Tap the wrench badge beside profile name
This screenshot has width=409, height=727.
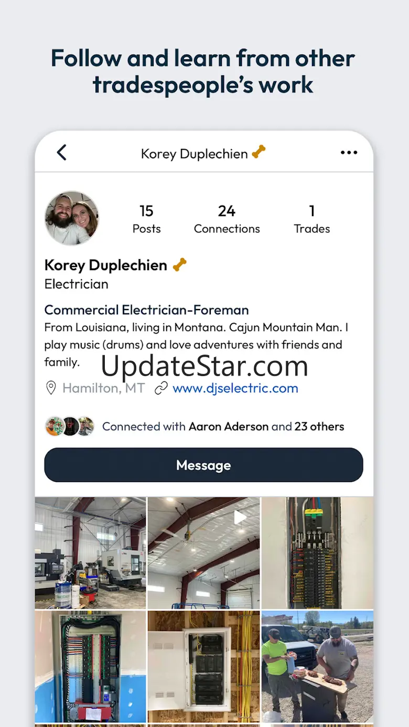[x=179, y=264]
